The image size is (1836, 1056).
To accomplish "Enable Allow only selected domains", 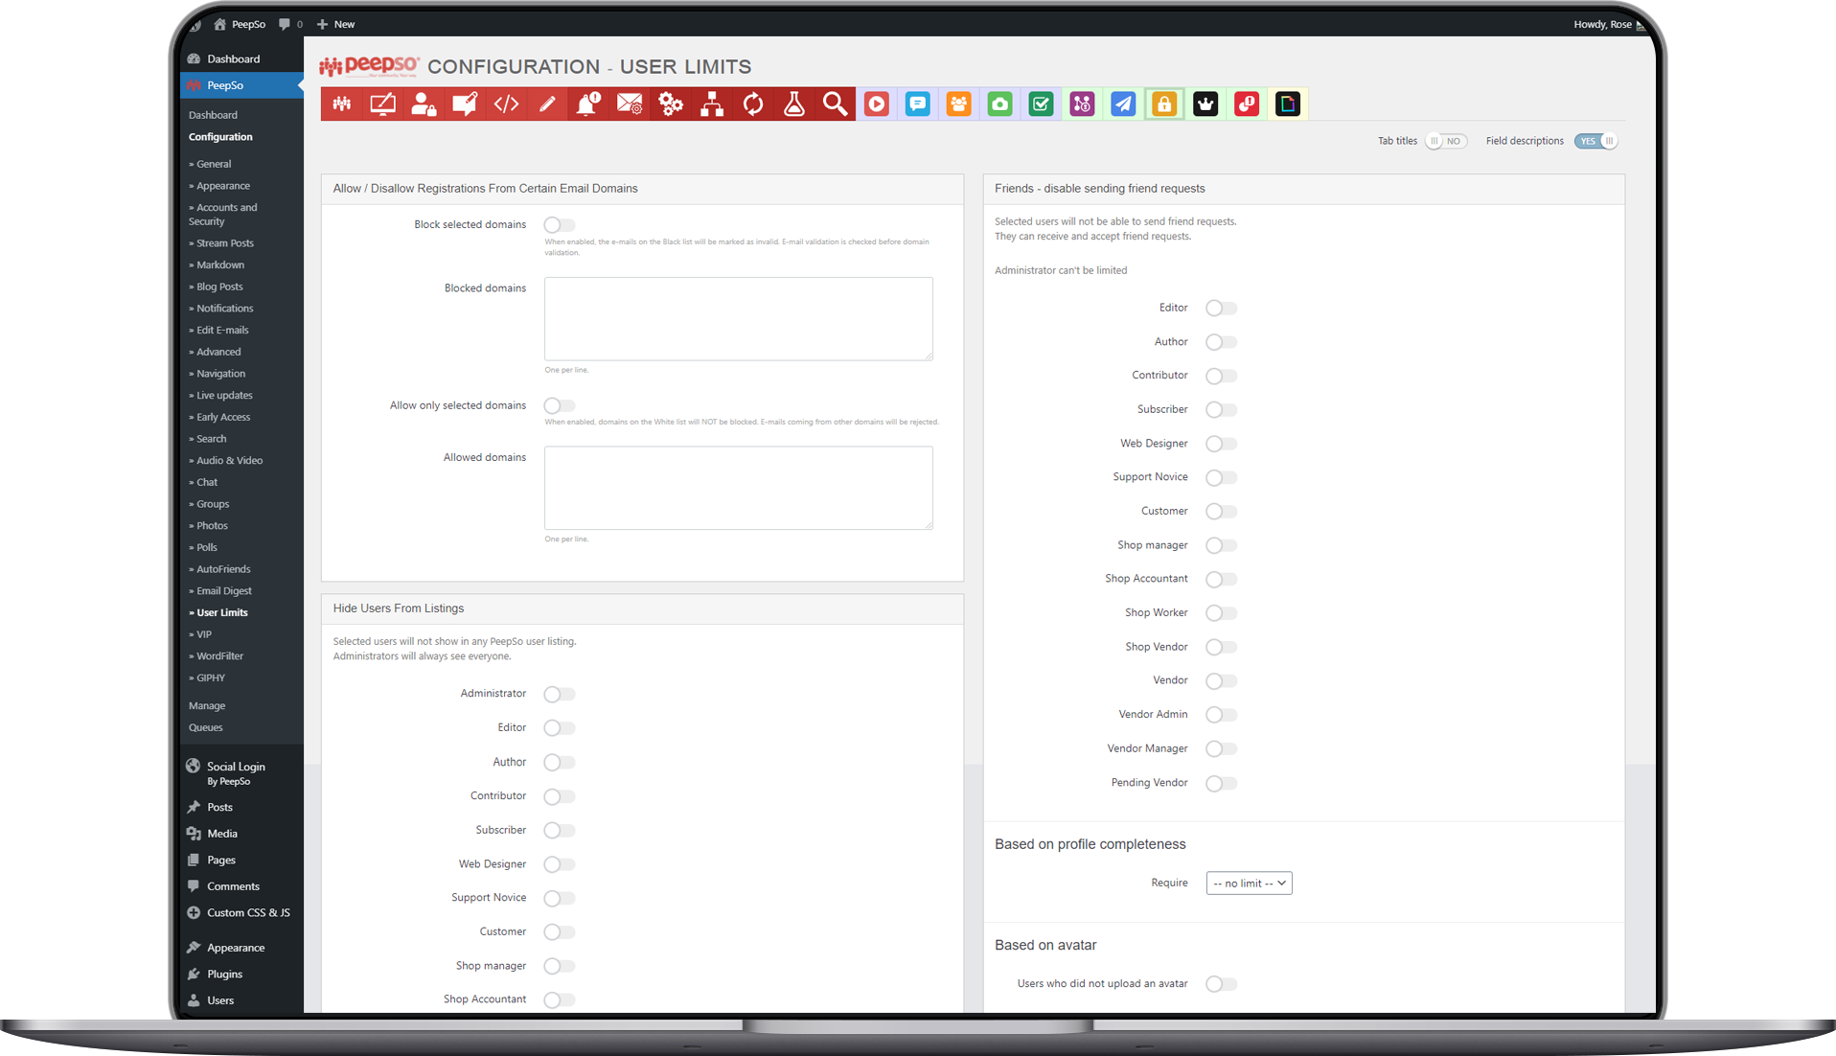I will (x=560, y=406).
